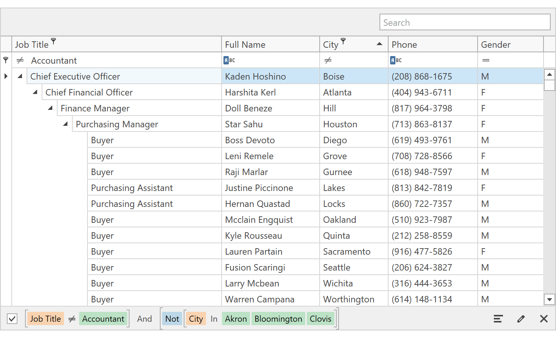
Task: Open the Job Title column filter funnel
Action: pos(53,41)
